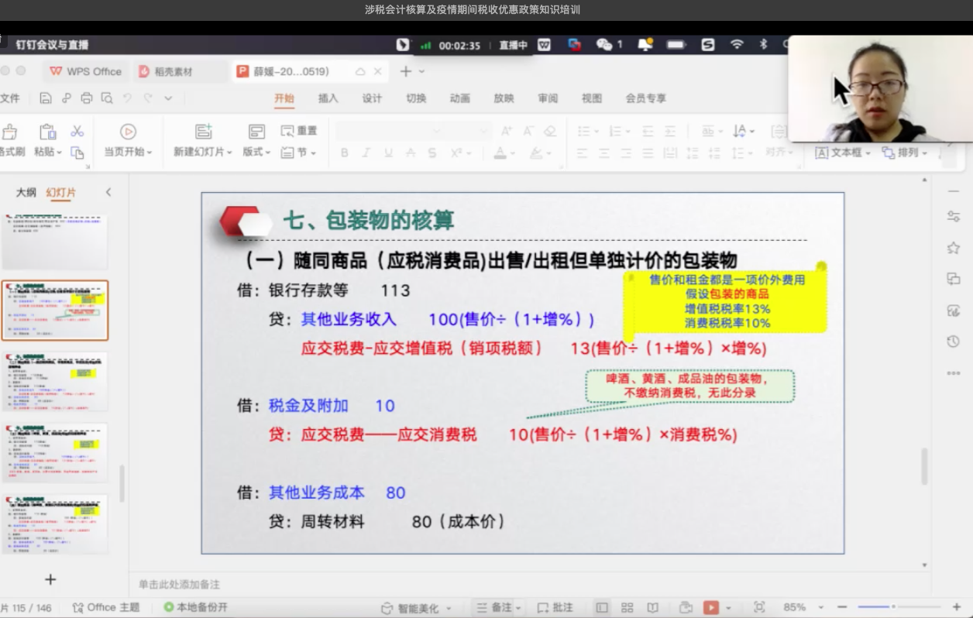Click the 新建幻灯片 new slide icon
The width and height of the screenshot is (973, 618).
203,132
